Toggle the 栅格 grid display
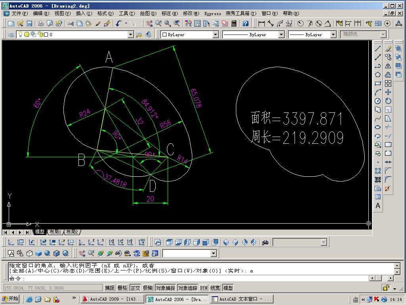 tap(122, 288)
